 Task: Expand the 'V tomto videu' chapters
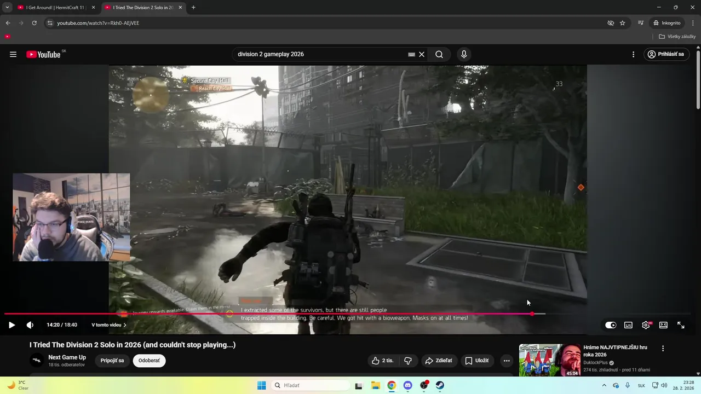click(108, 325)
